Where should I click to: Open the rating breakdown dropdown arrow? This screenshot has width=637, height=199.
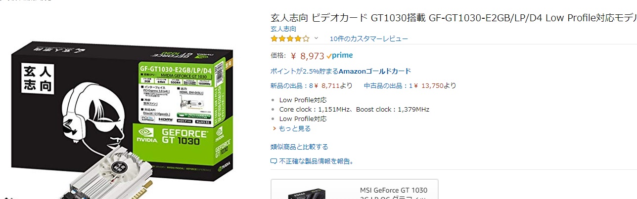coord(317,39)
